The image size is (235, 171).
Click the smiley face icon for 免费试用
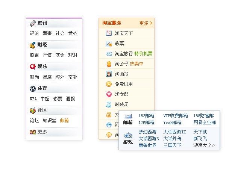[109, 84]
